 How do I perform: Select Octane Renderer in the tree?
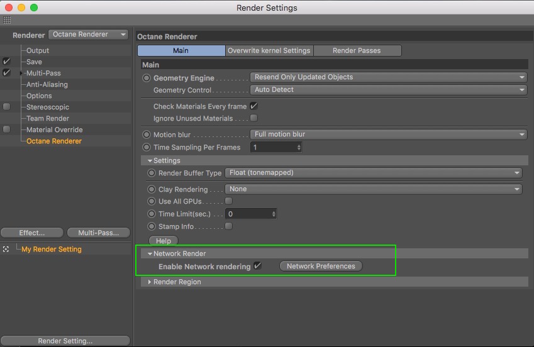(x=54, y=141)
